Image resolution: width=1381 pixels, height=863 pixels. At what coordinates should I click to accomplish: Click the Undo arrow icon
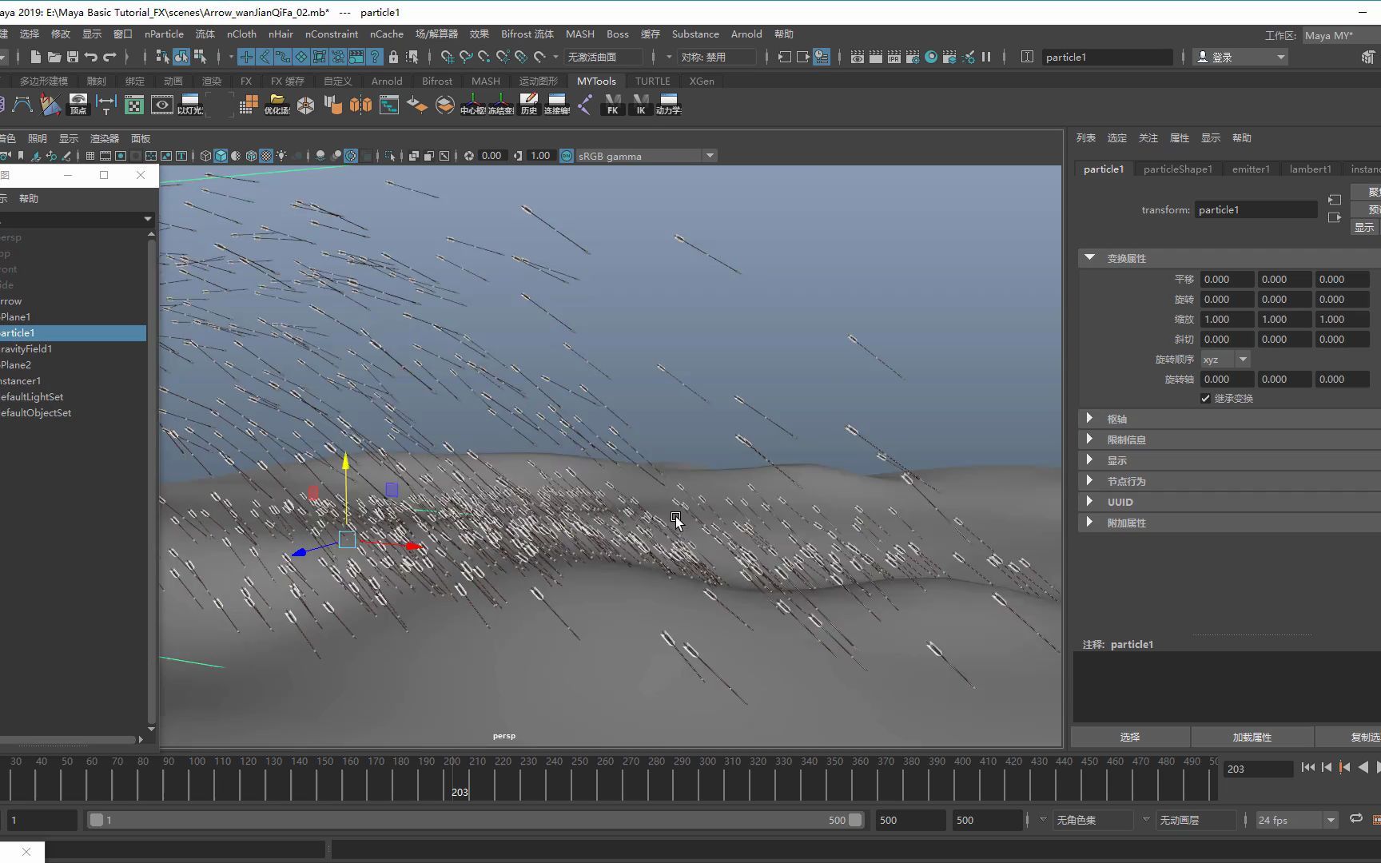(91, 57)
